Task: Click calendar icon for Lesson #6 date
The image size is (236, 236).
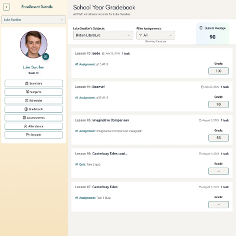Action: click(200, 153)
